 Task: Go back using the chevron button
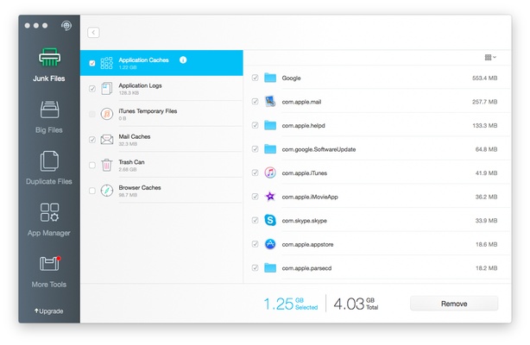[93, 33]
